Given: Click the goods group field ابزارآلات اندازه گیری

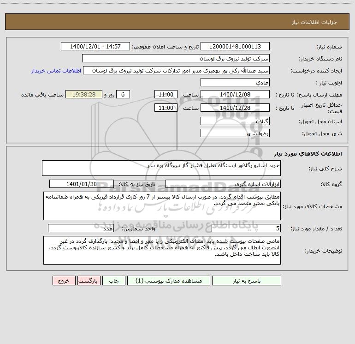Looking at the screenshot, I should [223, 184].
